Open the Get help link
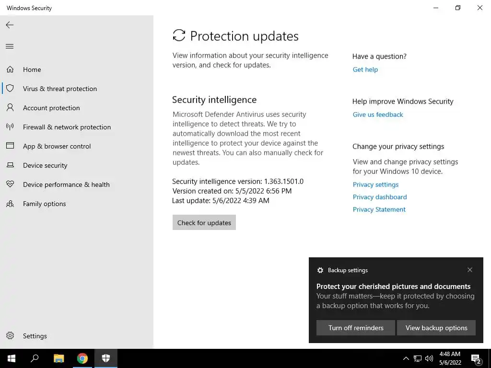The width and height of the screenshot is (491, 368). click(x=365, y=69)
